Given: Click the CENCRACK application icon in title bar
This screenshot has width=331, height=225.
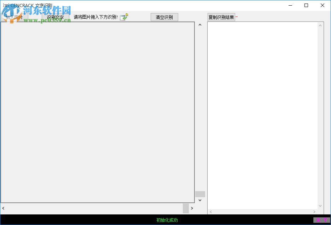Looking at the screenshot, I should tap(6, 5).
